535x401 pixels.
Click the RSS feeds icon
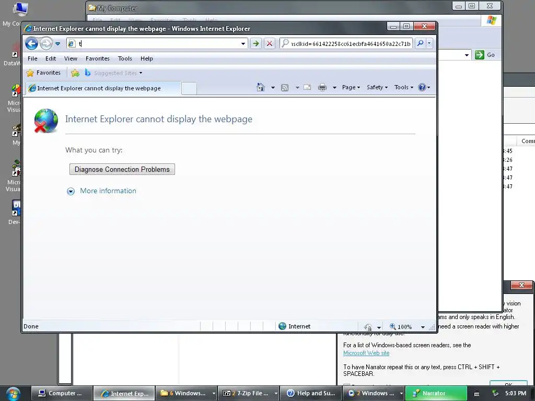coord(285,88)
